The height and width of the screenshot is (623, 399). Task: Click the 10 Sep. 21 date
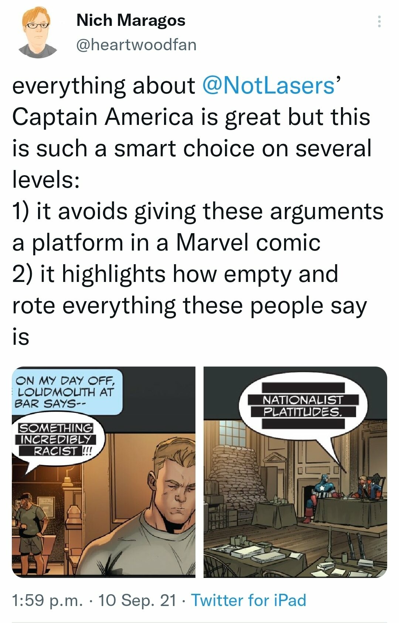pyautogui.click(x=137, y=600)
